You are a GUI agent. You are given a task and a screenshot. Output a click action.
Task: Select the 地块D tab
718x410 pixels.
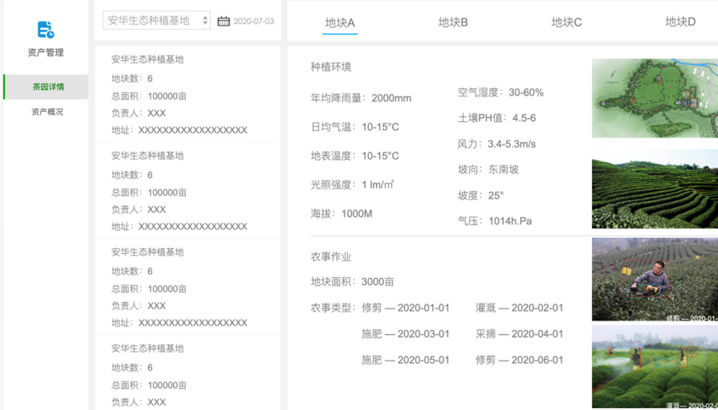(680, 22)
